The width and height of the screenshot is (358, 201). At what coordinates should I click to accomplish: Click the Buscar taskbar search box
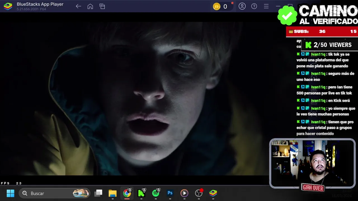coord(55,193)
